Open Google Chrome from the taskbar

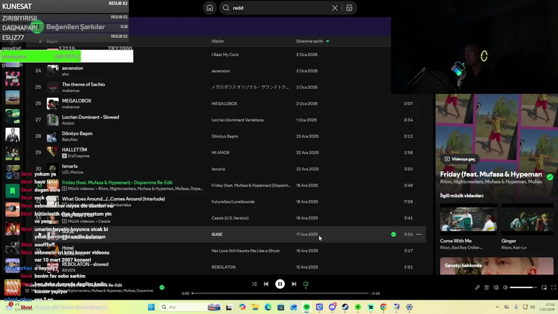[x=383, y=307]
